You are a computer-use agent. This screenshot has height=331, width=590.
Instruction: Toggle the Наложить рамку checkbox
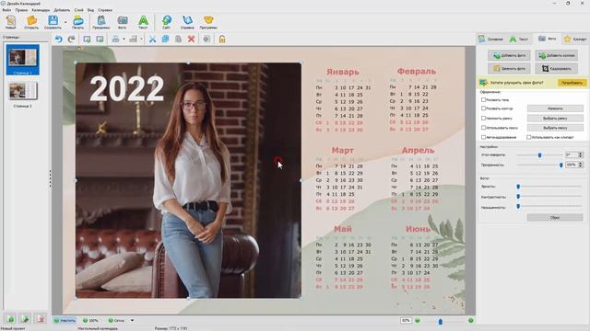click(483, 119)
